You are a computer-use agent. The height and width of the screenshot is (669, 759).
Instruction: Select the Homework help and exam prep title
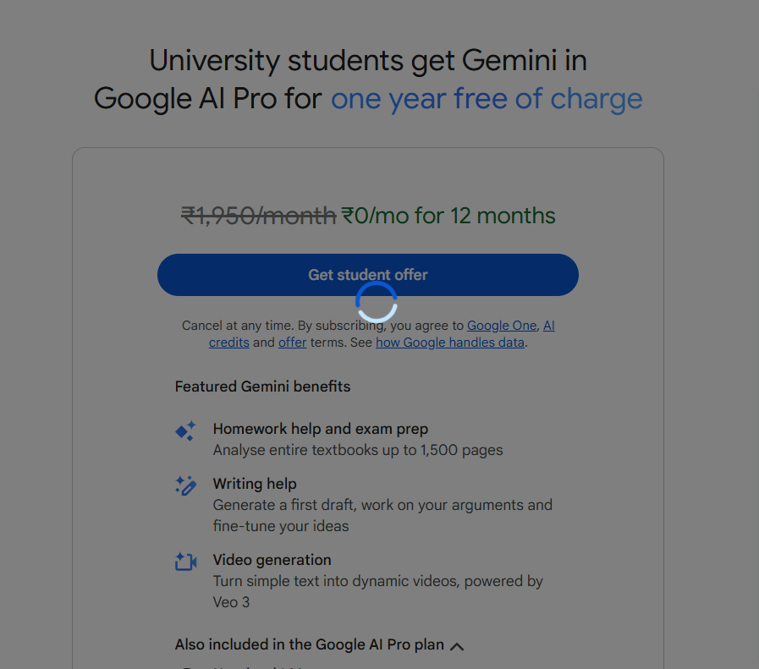321,429
